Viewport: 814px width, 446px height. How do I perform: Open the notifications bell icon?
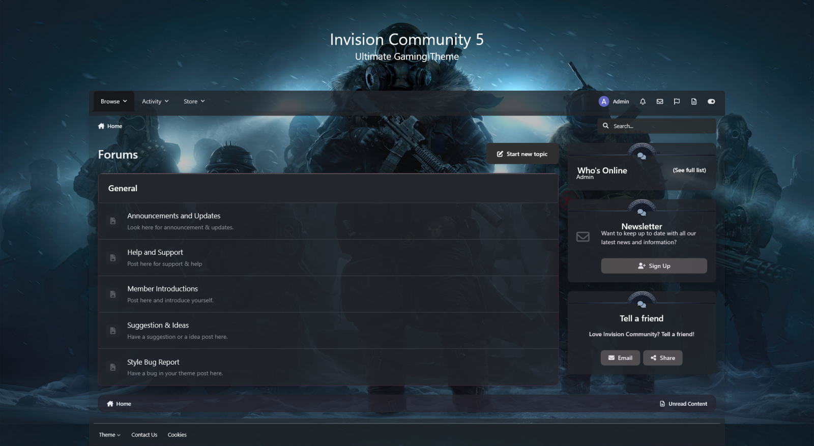coord(643,102)
